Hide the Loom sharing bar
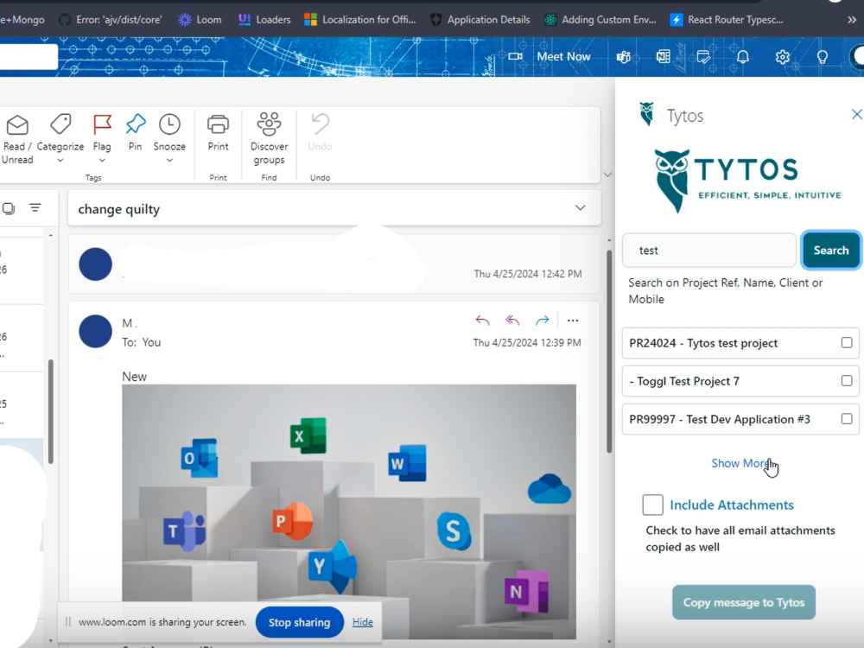The height and width of the screenshot is (648, 864). [363, 622]
